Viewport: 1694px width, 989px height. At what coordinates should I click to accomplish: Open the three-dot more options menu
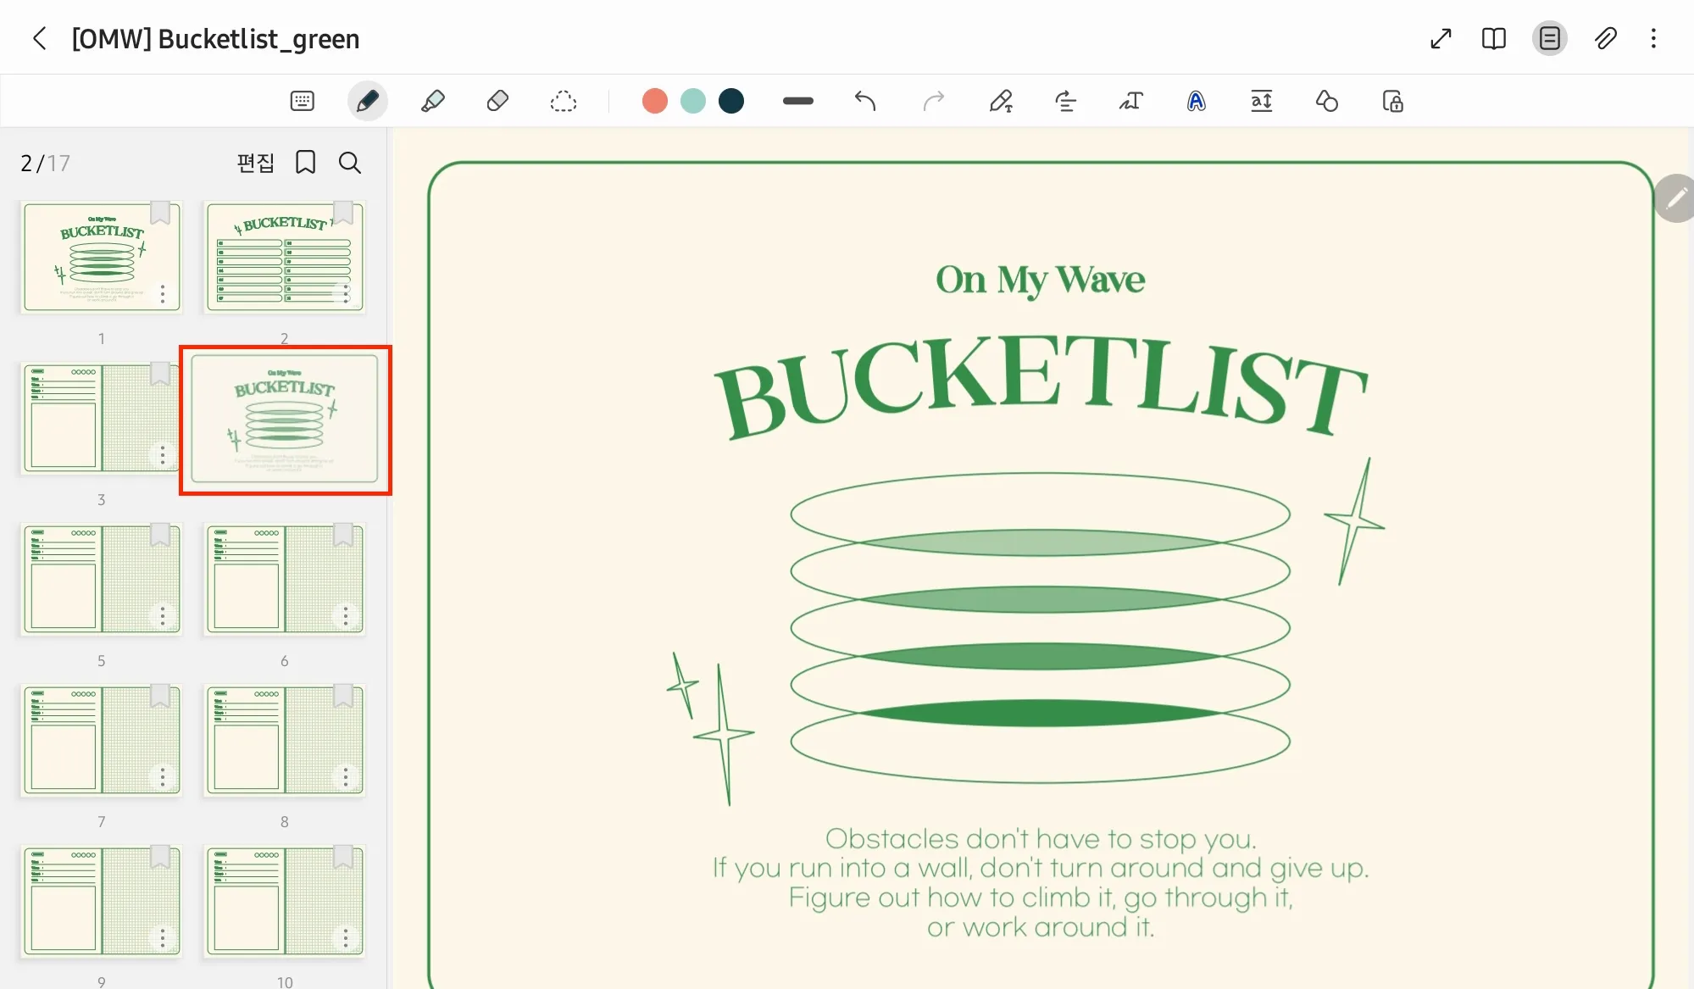pyautogui.click(x=1653, y=38)
